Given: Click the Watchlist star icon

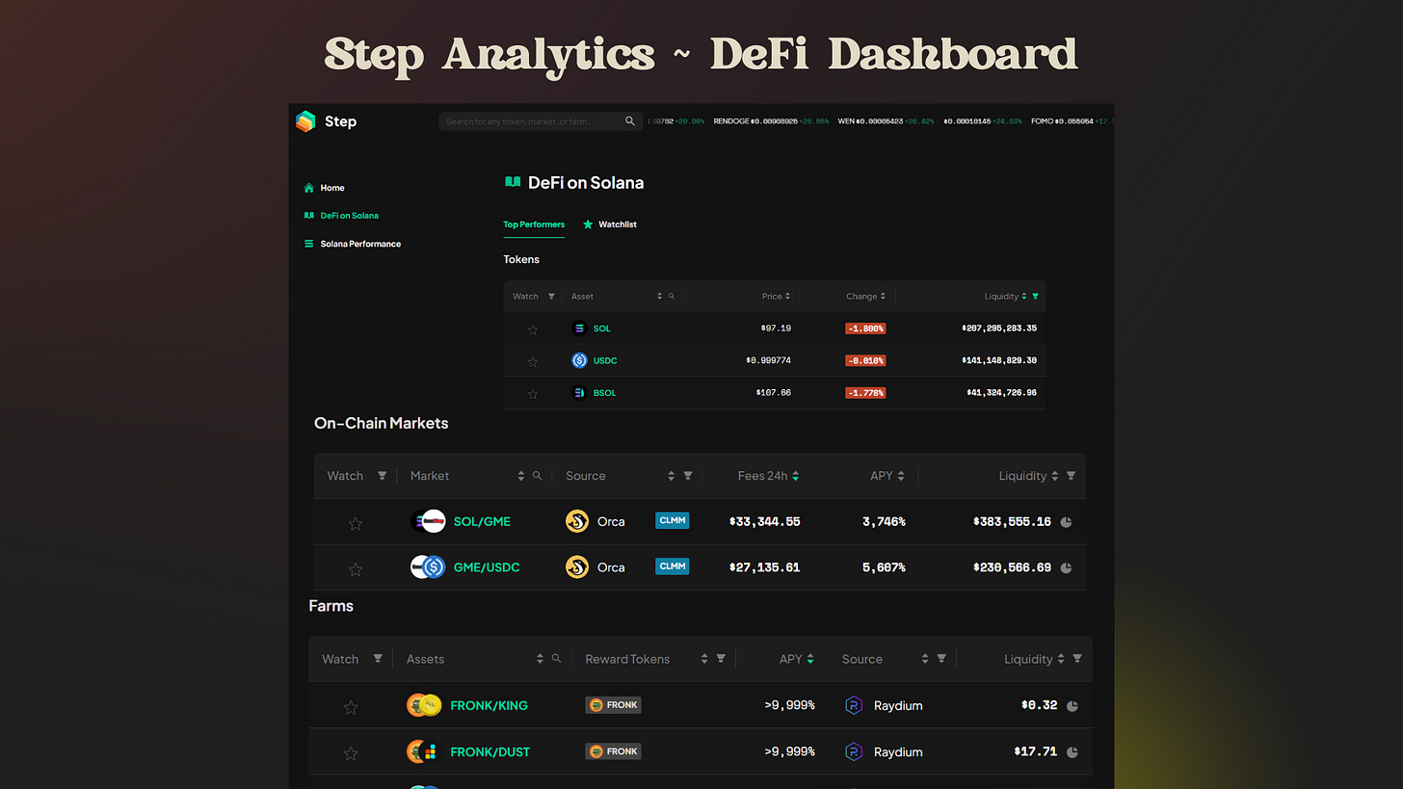Looking at the screenshot, I should tap(588, 224).
